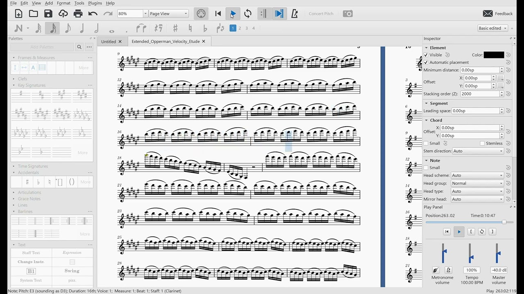Click the Tempo slider

tap(471, 253)
